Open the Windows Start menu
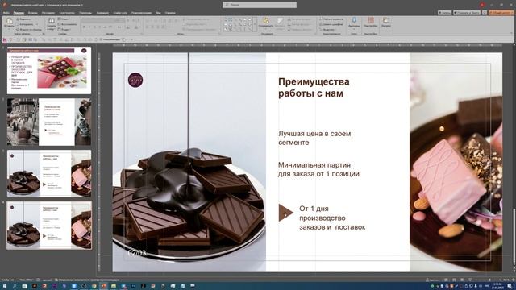Viewport: 516px width, 290px height. pos(5,286)
